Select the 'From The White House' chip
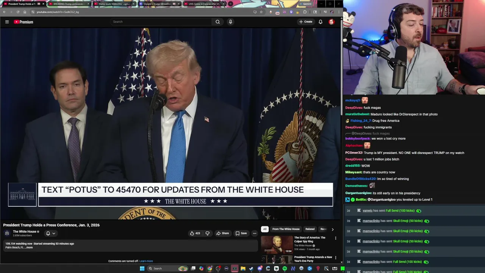This screenshot has height=273, width=485. (x=286, y=229)
